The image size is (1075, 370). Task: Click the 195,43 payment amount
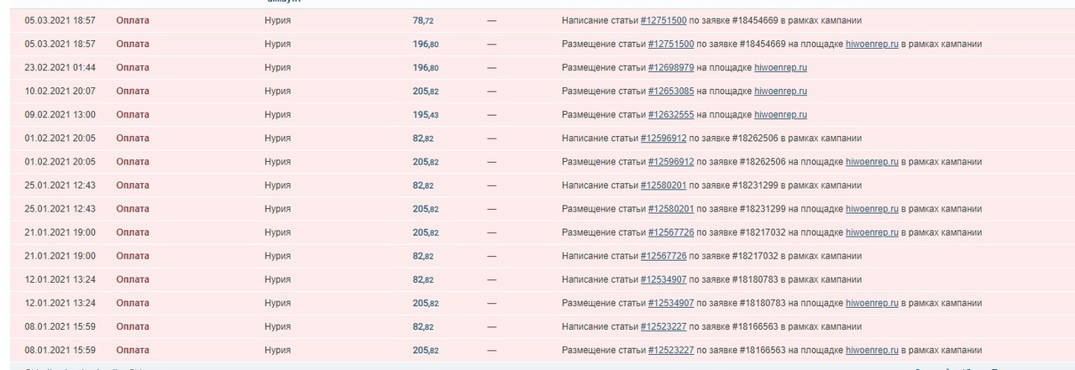[x=425, y=114]
